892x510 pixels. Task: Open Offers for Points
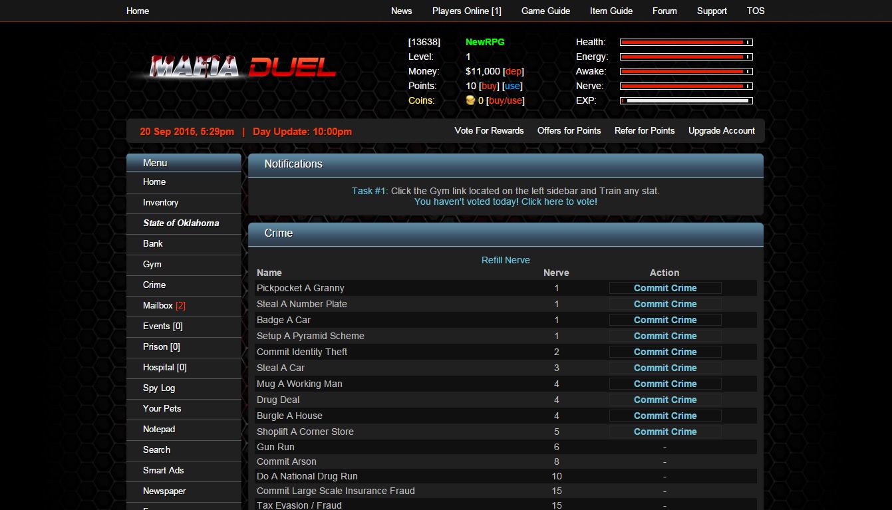(569, 130)
